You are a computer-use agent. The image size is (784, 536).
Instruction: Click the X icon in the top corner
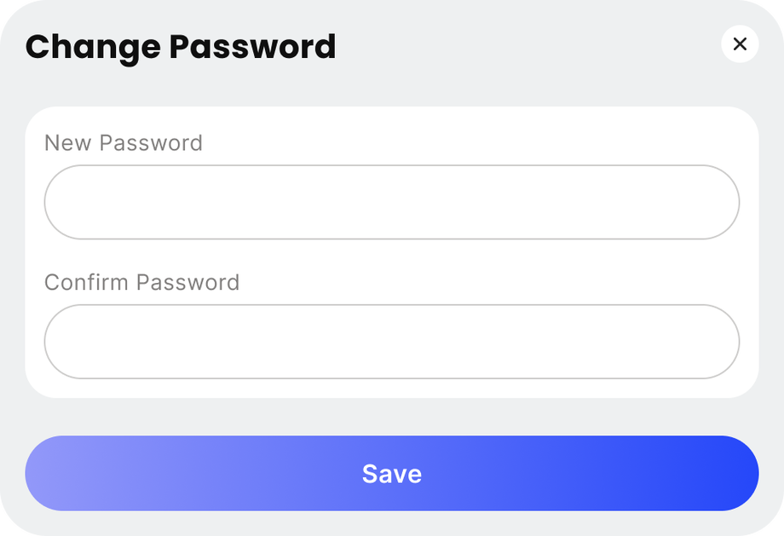click(739, 44)
